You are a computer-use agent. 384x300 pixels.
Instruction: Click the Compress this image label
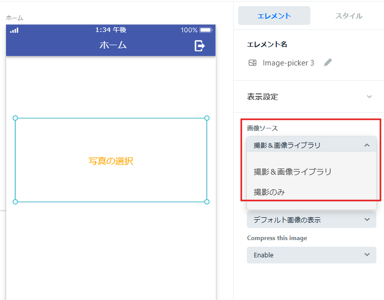(277, 238)
